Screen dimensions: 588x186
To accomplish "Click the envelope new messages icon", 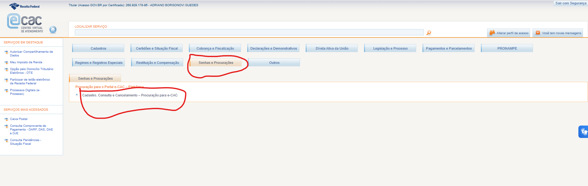I will point(538,33).
